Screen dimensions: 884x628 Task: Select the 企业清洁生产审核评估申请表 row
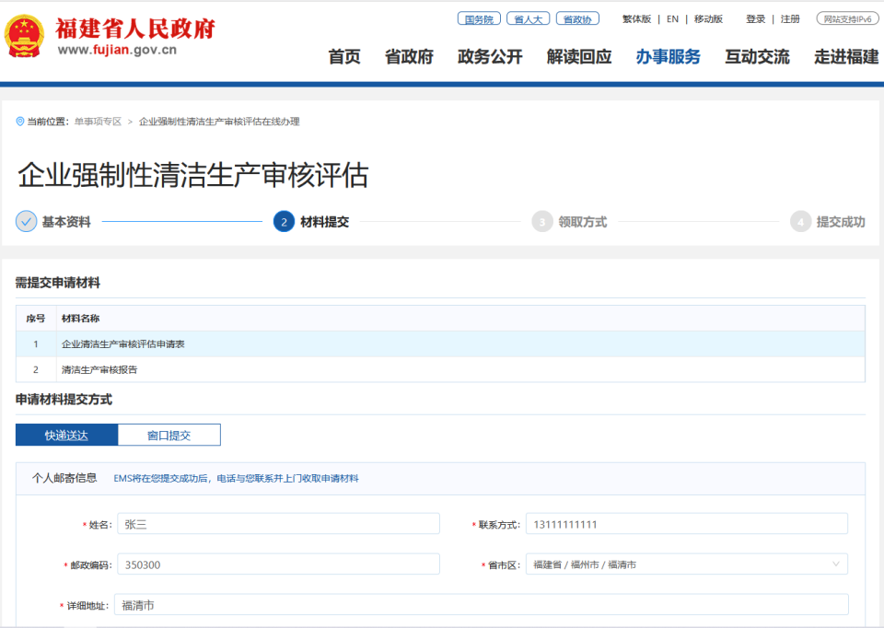440,343
